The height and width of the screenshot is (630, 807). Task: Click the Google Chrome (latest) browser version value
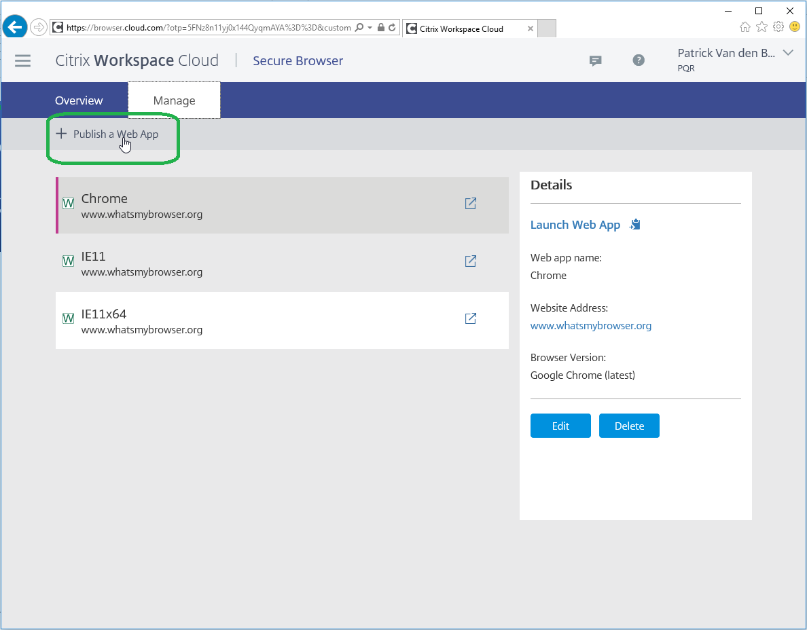click(x=583, y=375)
